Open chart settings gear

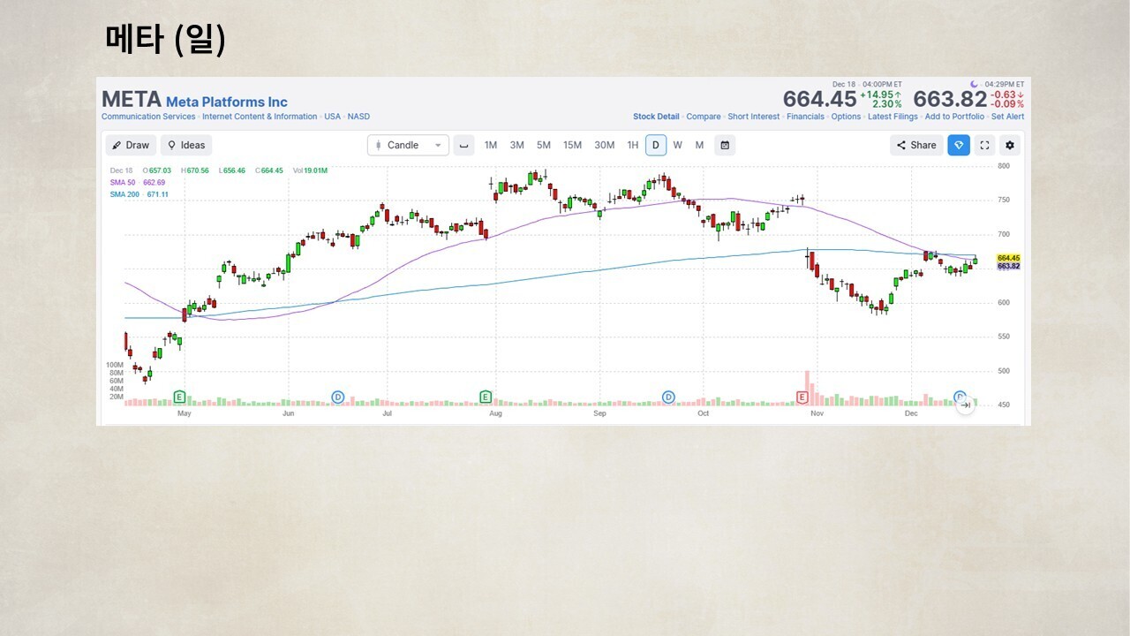click(x=1010, y=146)
